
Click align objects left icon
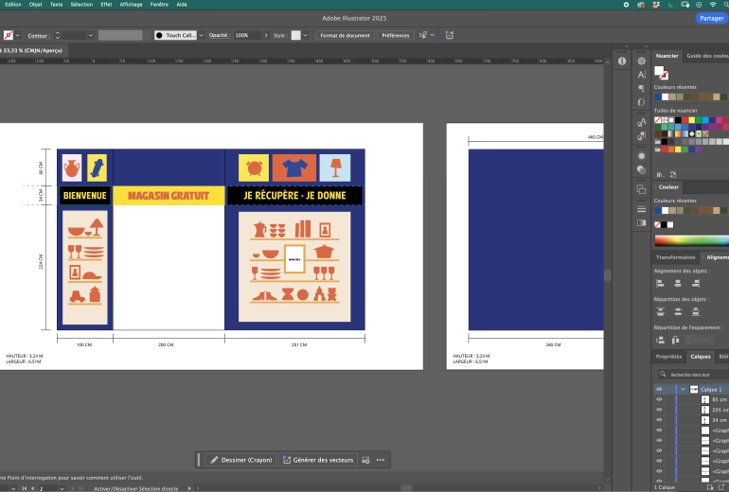pyautogui.click(x=660, y=283)
